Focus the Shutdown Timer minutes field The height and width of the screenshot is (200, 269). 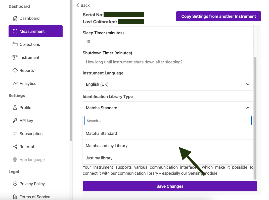click(168, 62)
